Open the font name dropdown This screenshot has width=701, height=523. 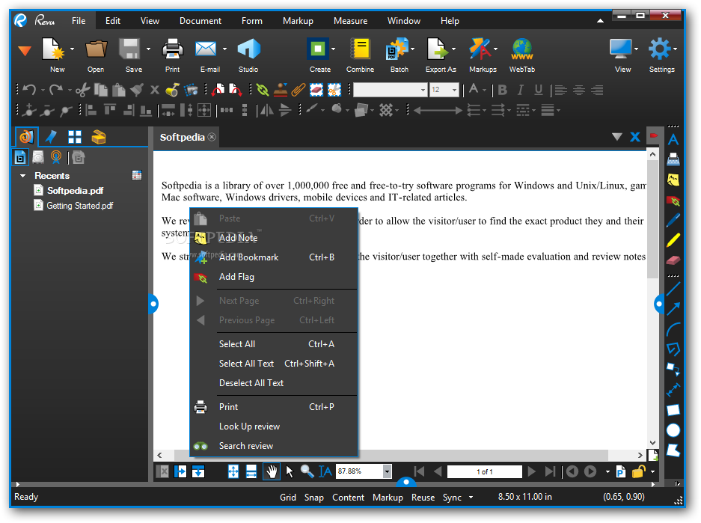click(x=423, y=90)
